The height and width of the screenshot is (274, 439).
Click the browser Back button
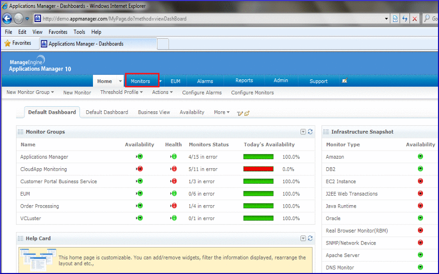(7, 19)
